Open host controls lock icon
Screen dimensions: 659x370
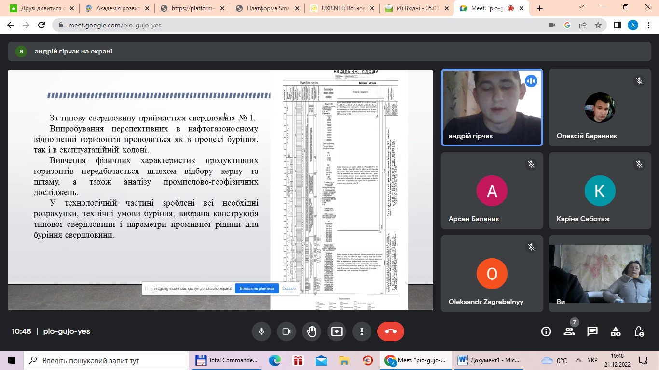coord(639,331)
